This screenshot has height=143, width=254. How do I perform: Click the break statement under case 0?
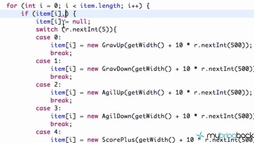pyautogui.click(x=61, y=53)
